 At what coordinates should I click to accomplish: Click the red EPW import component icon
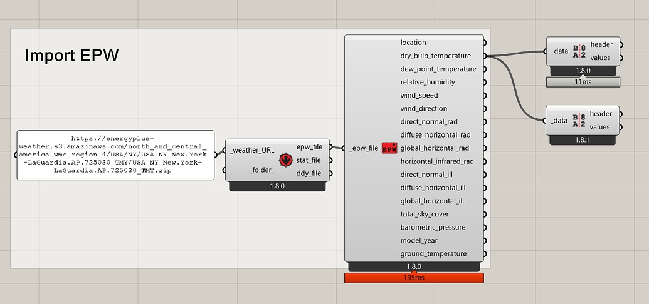tap(389, 148)
